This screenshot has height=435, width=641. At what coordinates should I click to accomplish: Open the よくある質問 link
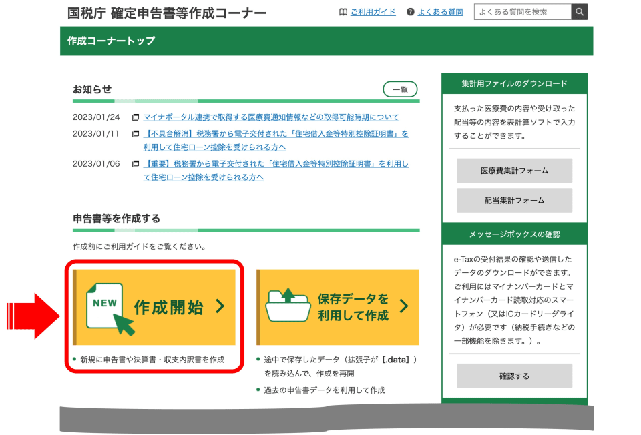tap(440, 12)
